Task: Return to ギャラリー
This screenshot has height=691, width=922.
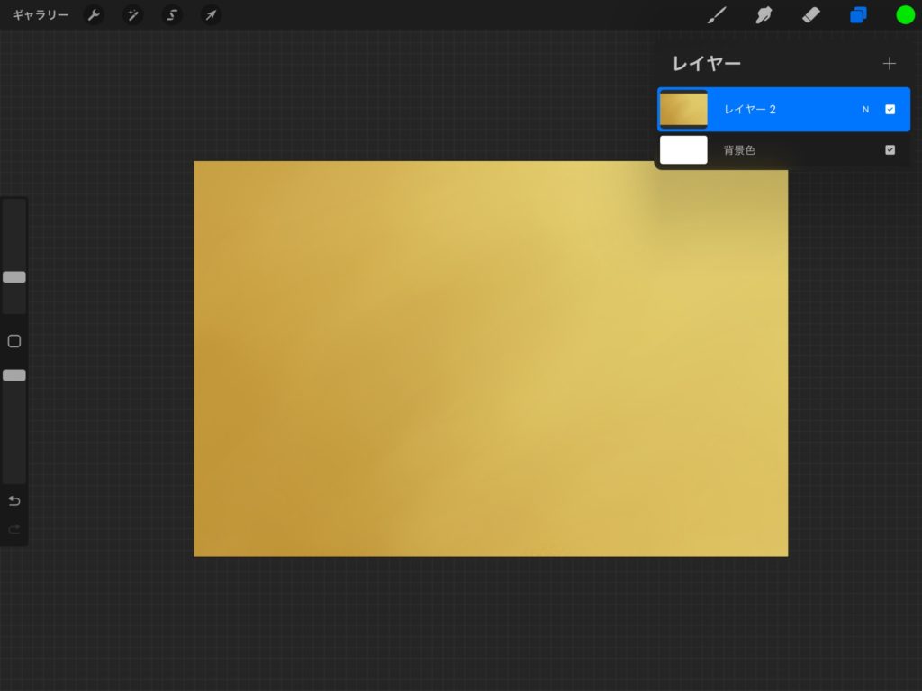Action: [x=40, y=15]
